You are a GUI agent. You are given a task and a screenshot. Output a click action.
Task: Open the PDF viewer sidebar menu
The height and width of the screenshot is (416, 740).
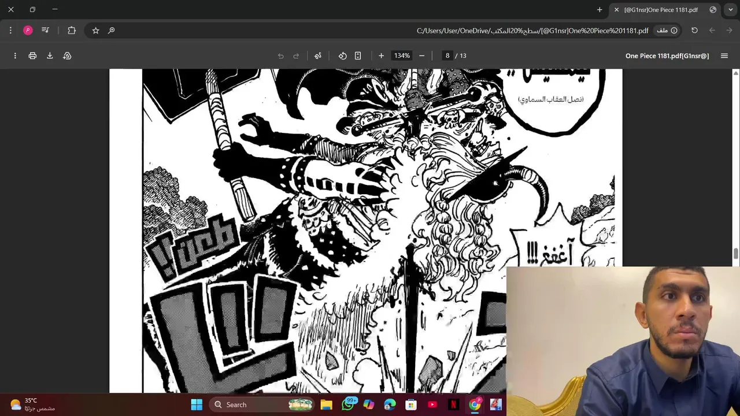[724, 55]
